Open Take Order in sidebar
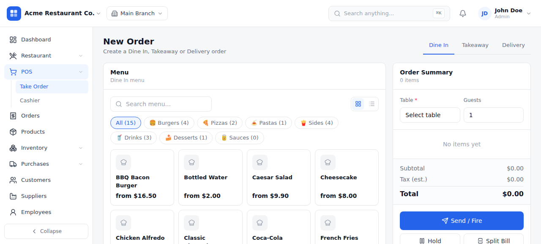Viewport: 541px width, 244px height. click(x=52, y=87)
